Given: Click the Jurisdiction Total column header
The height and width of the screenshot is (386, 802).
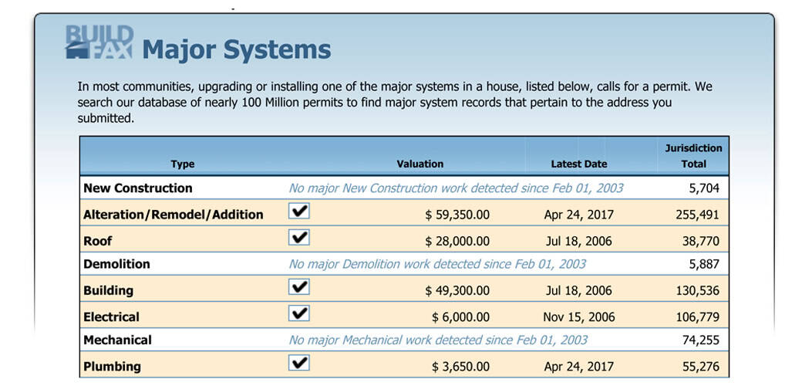Looking at the screenshot, I should coord(693,156).
